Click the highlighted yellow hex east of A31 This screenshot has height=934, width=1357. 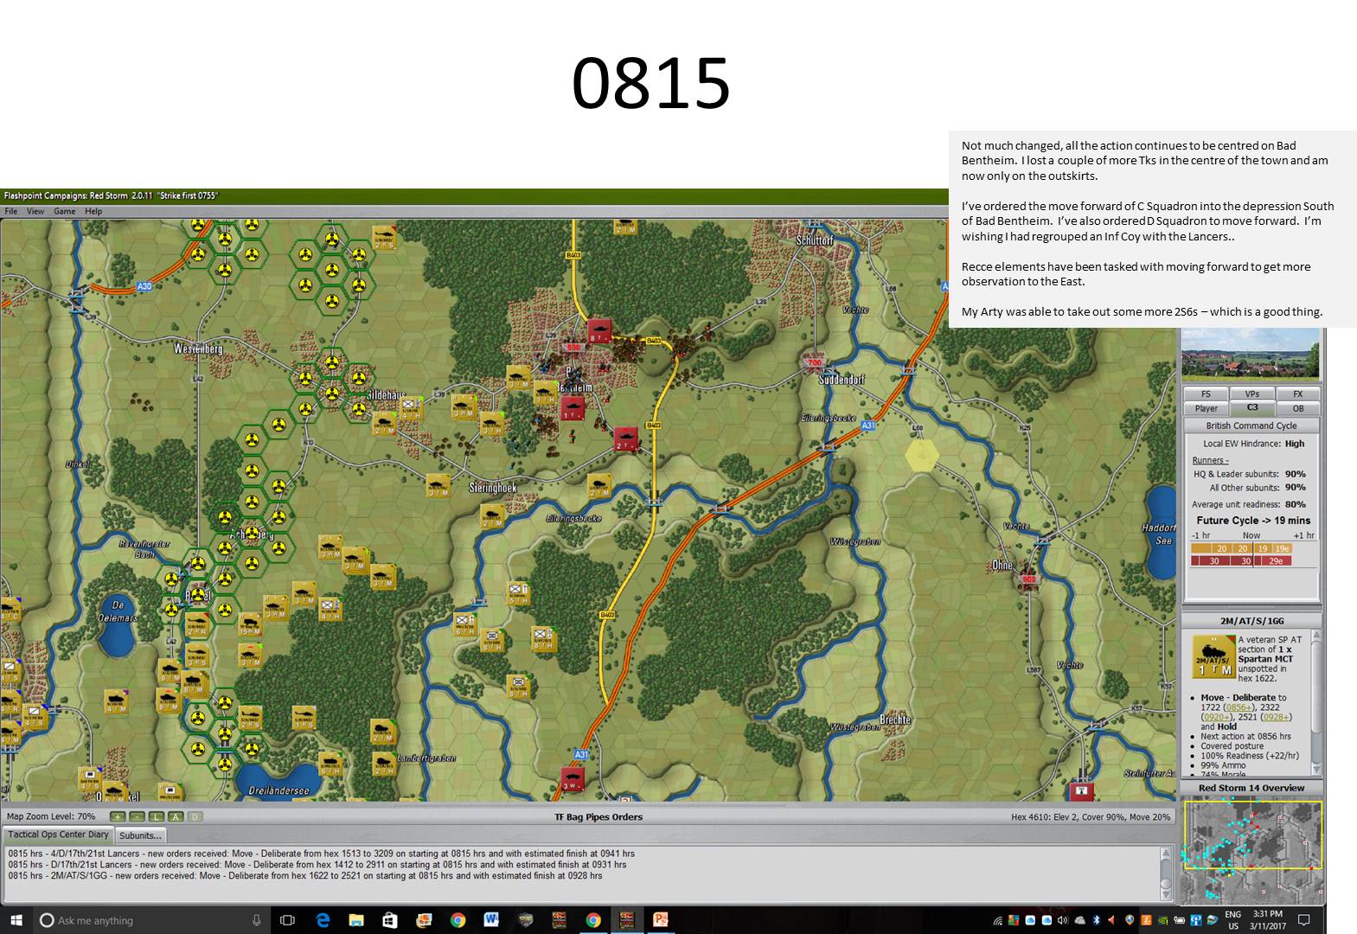point(922,454)
